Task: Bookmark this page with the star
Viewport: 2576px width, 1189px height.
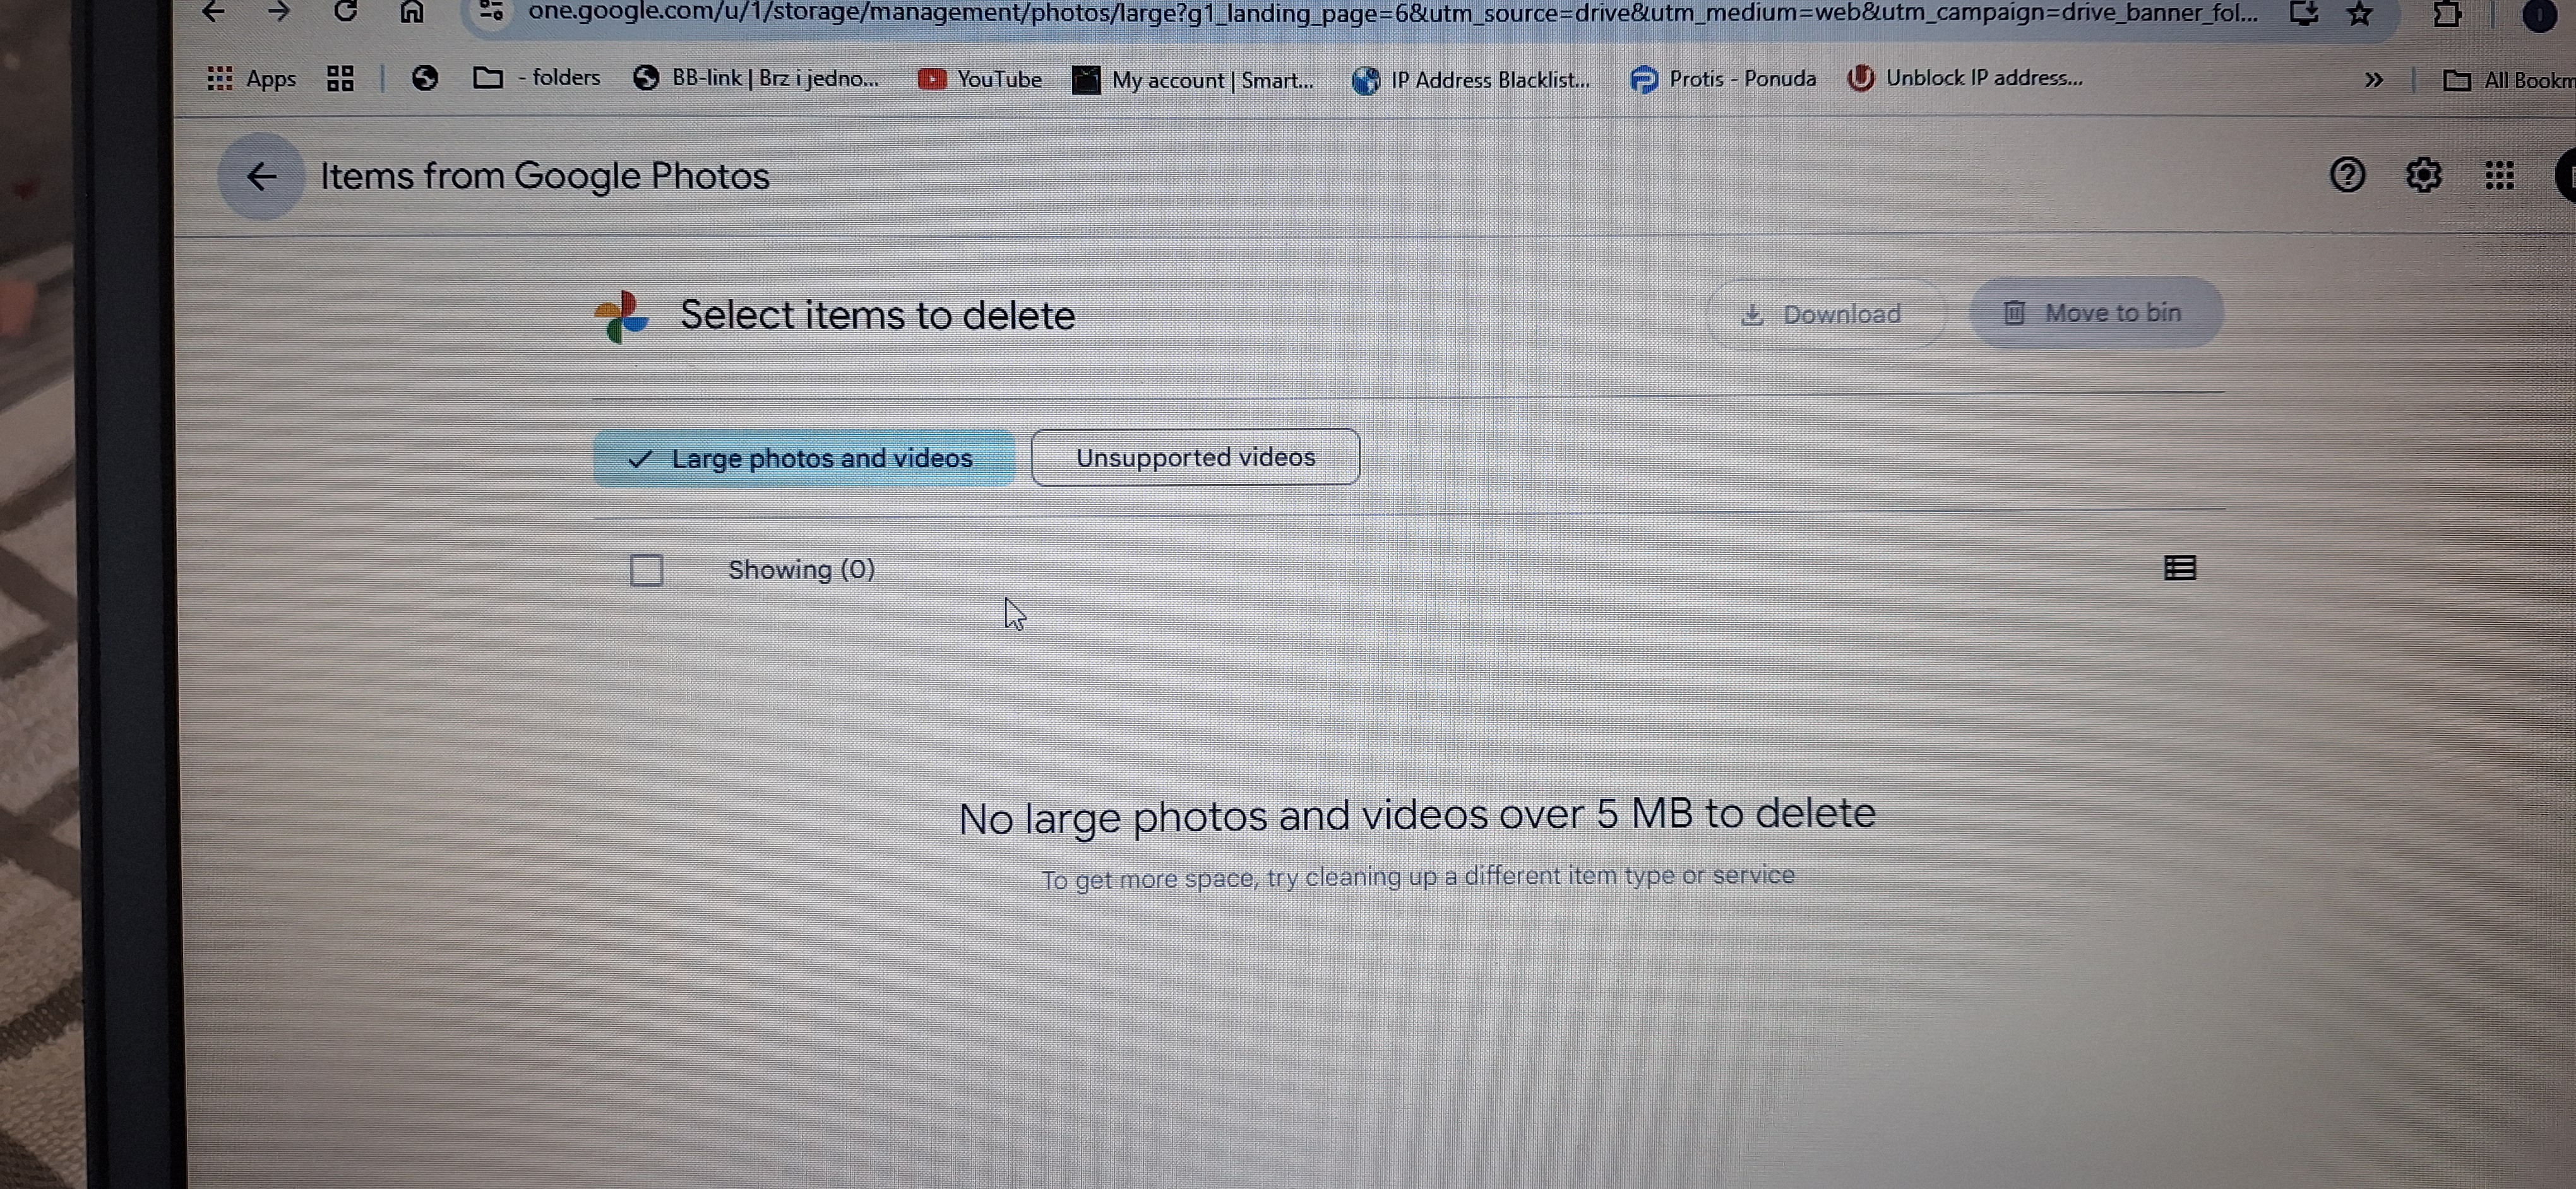Action: click(x=2360, y=13)
